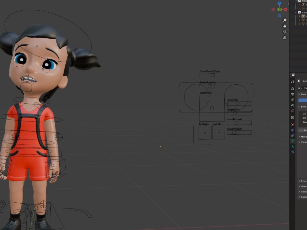Click the green Y axis gizmo handle
The image size is (307, 230).
point(280,10)
